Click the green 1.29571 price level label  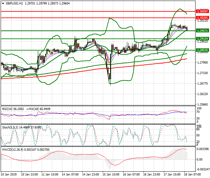click(x=202, y=31)
